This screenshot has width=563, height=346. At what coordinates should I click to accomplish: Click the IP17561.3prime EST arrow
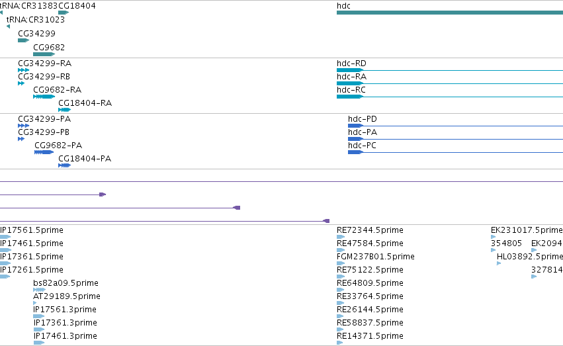pyautogui.click(x=38, y=316)
